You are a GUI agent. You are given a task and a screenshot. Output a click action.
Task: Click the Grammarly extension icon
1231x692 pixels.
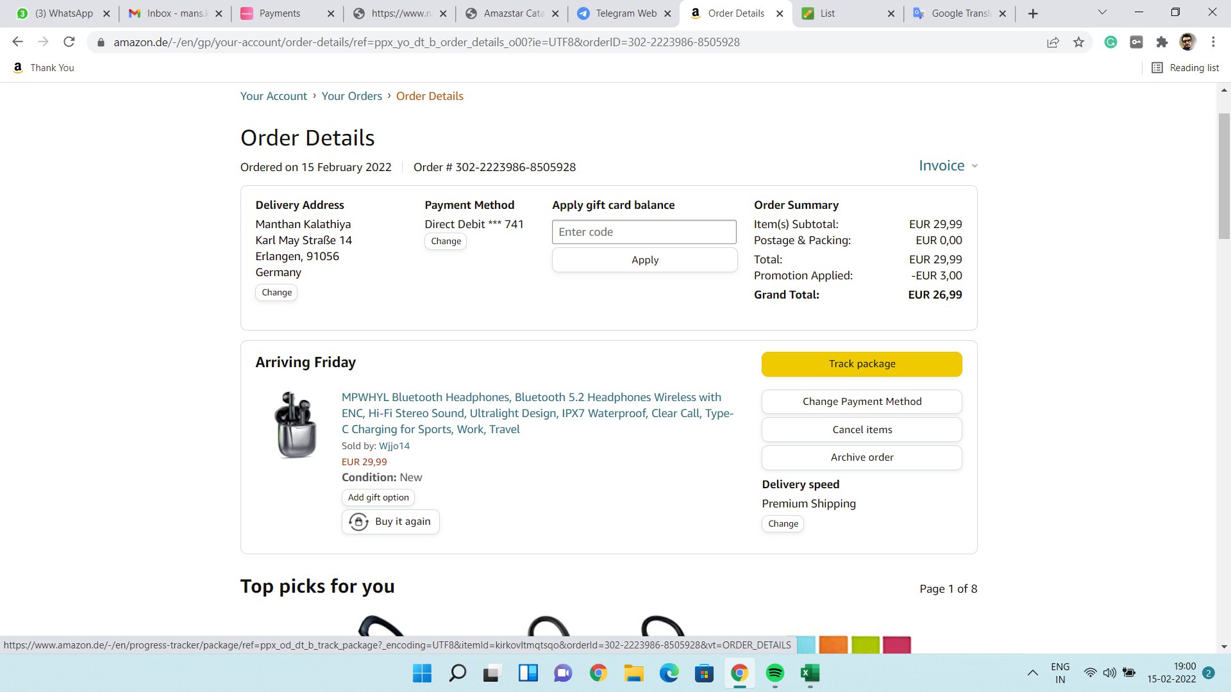pyautogui.click(x=1110, y=42)
